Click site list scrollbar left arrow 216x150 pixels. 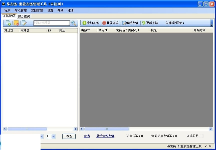tap(5, 129)
